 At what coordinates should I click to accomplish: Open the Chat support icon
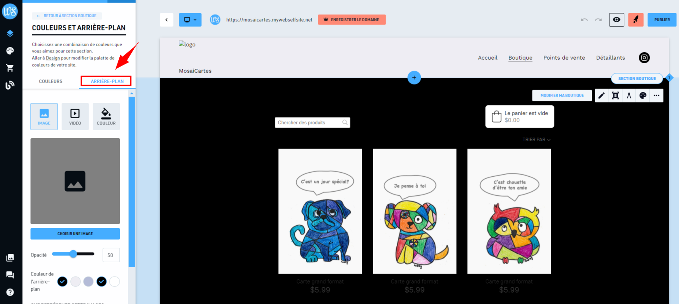tap(10, 275)
